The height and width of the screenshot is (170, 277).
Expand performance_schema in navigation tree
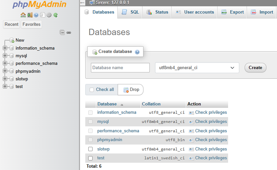coord(5,63)
